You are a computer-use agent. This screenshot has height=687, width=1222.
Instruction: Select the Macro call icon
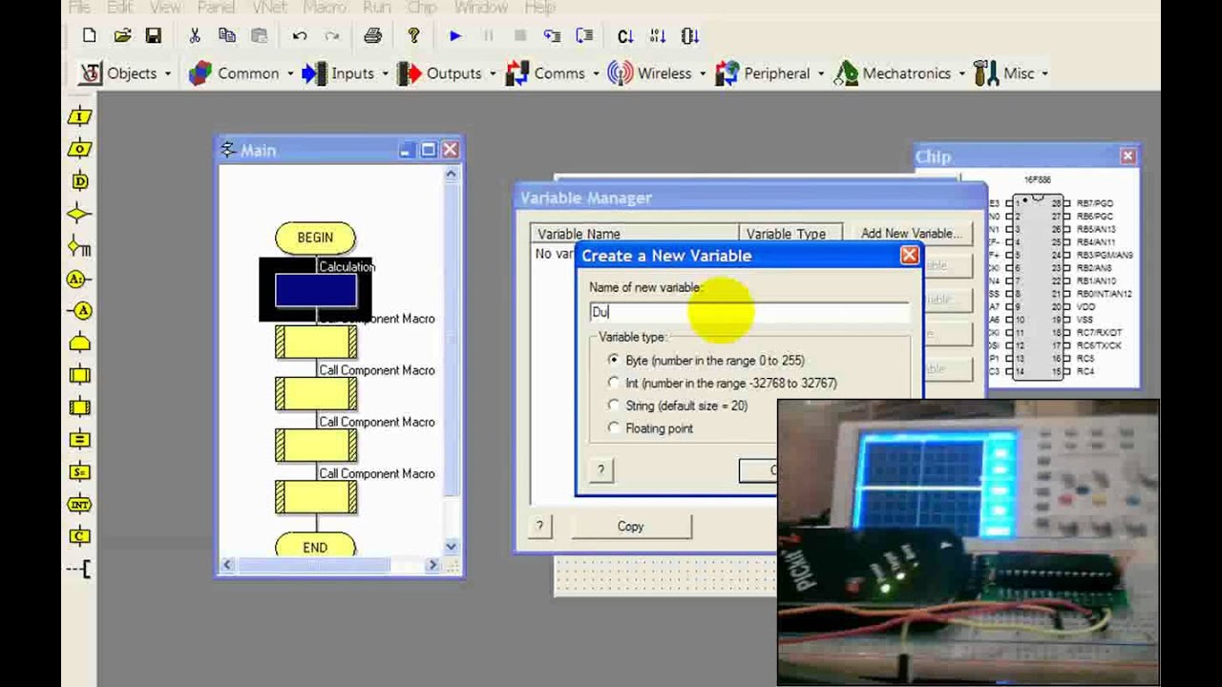(x=80, y=375)
